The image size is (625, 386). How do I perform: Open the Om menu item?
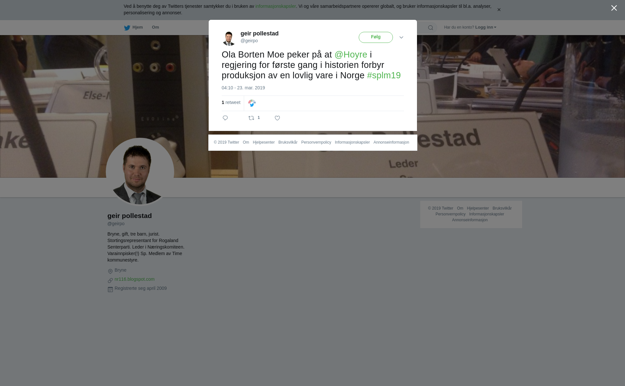click(155, 27)
